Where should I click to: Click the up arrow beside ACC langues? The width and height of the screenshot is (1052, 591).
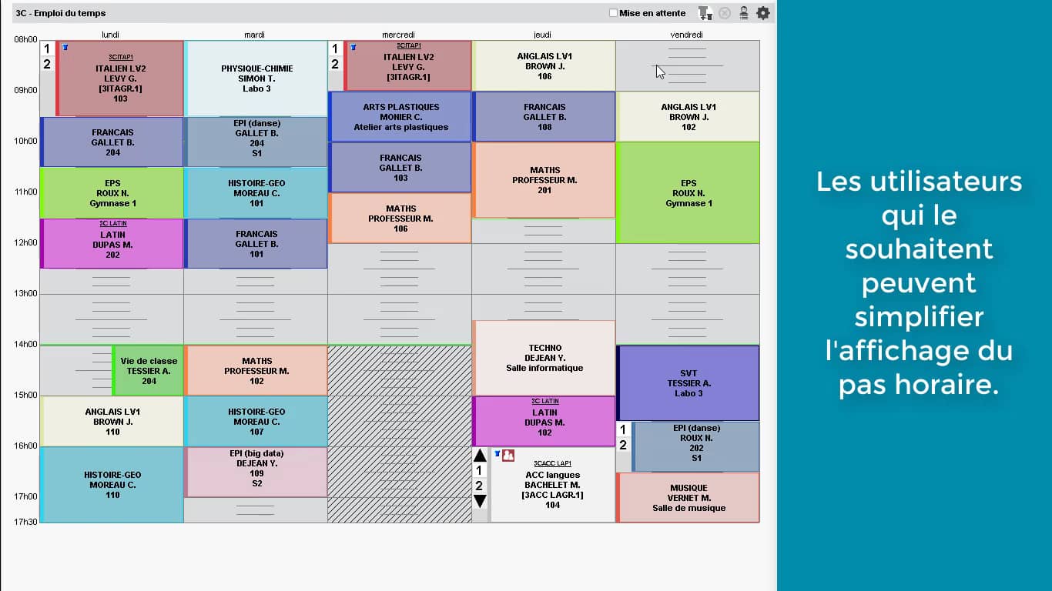(x=480, y=456)
